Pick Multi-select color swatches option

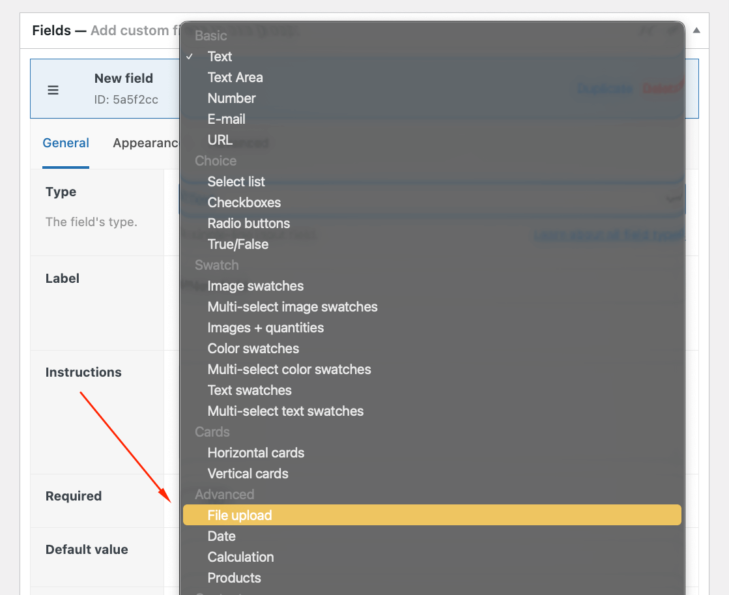(x=289, y=369)
